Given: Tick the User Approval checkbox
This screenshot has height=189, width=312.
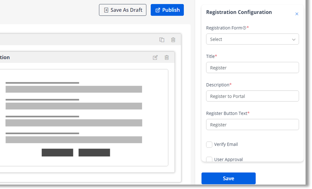Looking at the screenshot, I should pyautogui.click(x=209, y=159).
